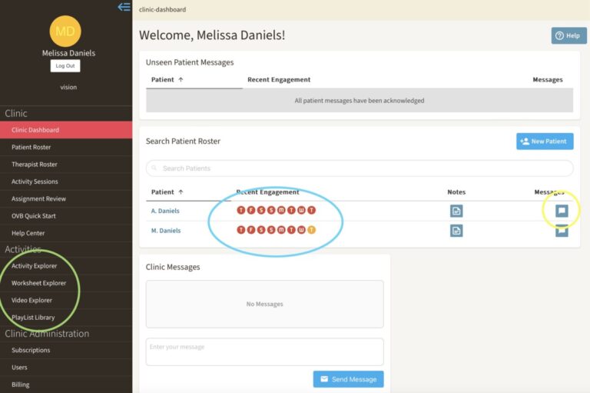This screenshot has width=590, height=393.
Task: Select Video Explorer in Activities section
Action: [x=32, y=300]
